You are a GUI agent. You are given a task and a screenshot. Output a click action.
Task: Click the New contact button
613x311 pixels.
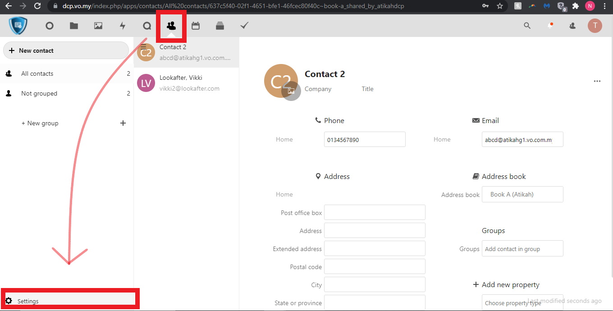point(66,50)
